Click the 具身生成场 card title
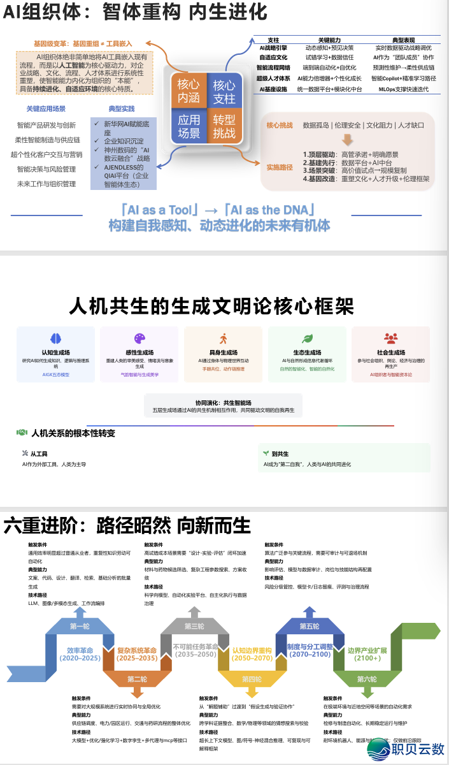The width and height of the screenshot is (449, 765). pos(223,353)
